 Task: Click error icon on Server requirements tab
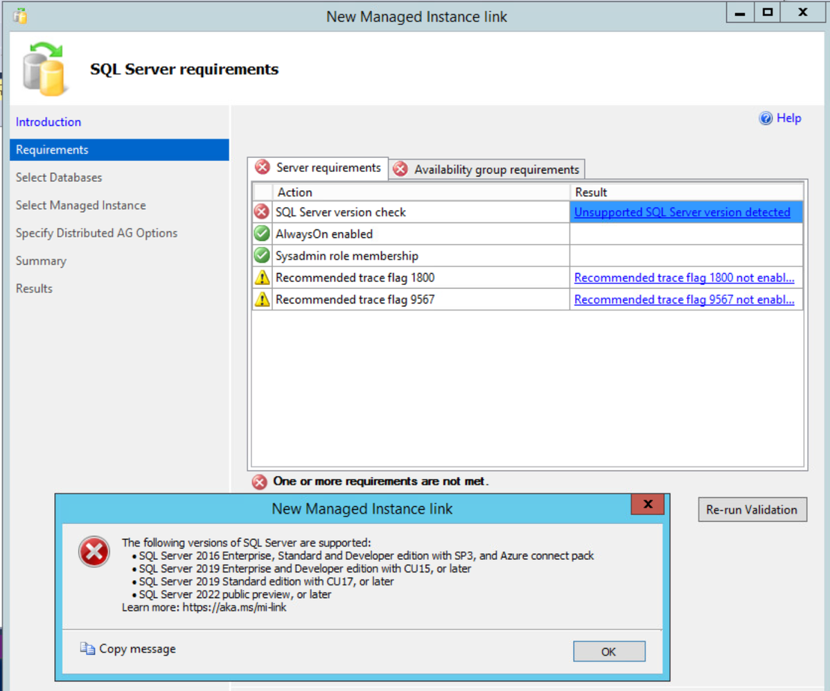263,167
